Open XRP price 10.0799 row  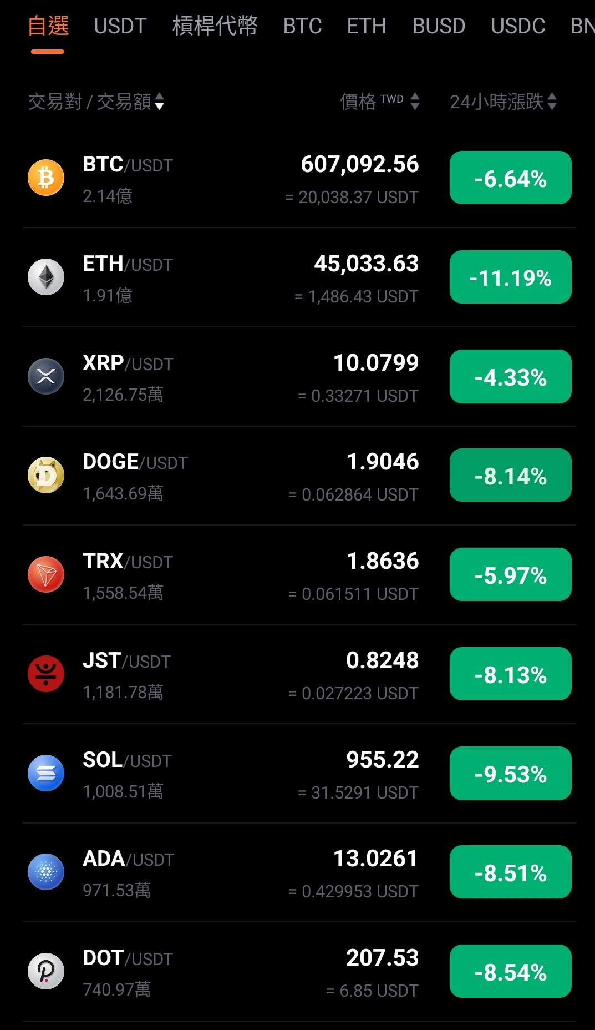point(299,377)
